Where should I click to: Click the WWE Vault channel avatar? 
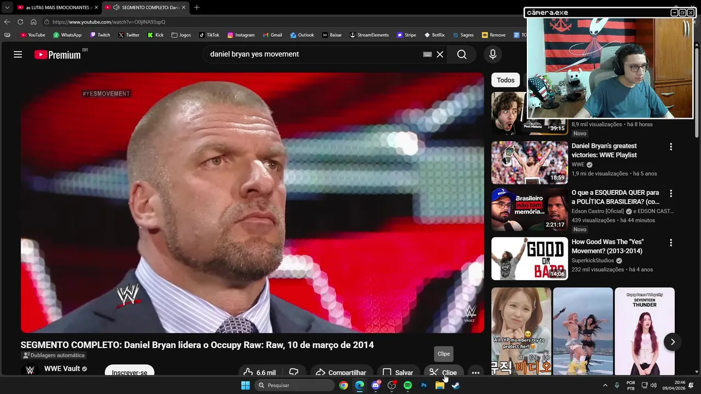(30, 370)
